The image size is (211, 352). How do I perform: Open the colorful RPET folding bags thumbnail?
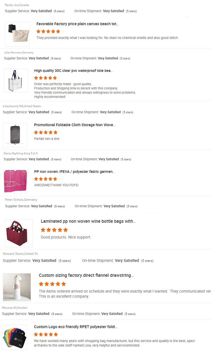click(15, 337)
